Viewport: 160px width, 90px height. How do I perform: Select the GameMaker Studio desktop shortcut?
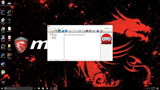[x=3, y=21]
